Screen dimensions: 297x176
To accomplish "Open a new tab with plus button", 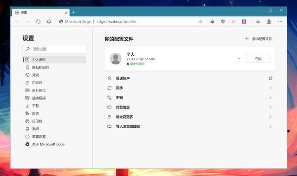I will (x=74, y=13).
